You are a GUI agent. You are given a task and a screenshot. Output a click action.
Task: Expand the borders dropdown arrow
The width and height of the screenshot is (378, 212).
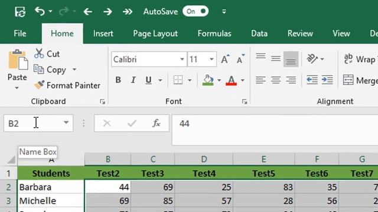click(x=190, y=80)
